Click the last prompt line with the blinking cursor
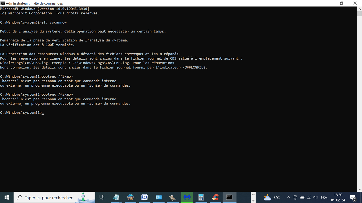The height and width of the screenshot is (203, 362). click(x=22, y=113)
